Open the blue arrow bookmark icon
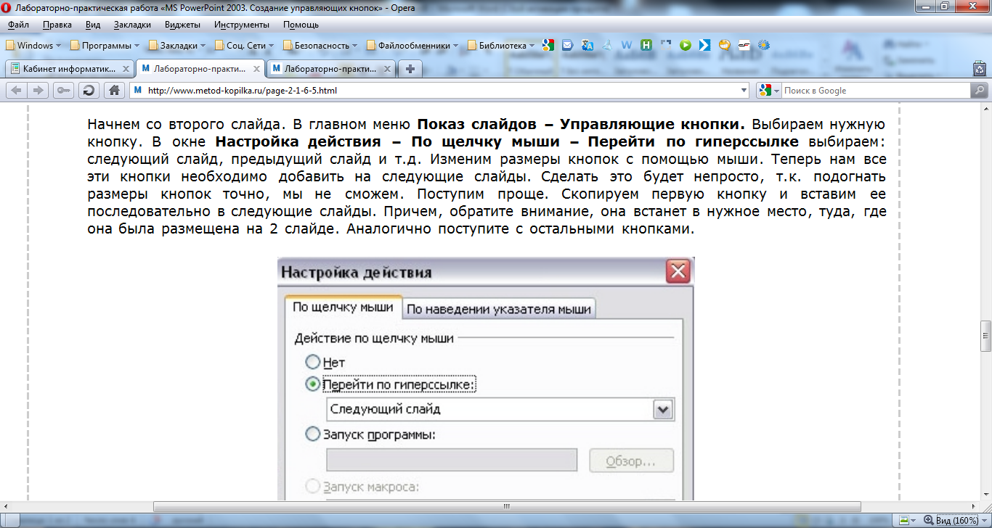Image resolution: width=992 pixels, height=528 pixels. point(704,45)
